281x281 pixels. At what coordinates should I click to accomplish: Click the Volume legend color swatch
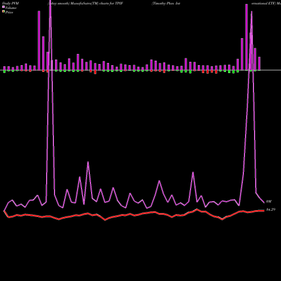[x=3, y=7]
